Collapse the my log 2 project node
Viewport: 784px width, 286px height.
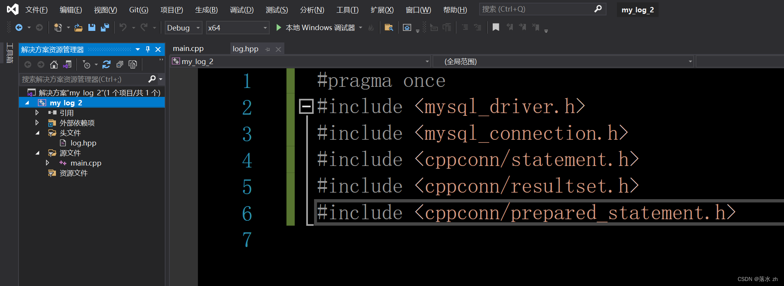[27, 103]
